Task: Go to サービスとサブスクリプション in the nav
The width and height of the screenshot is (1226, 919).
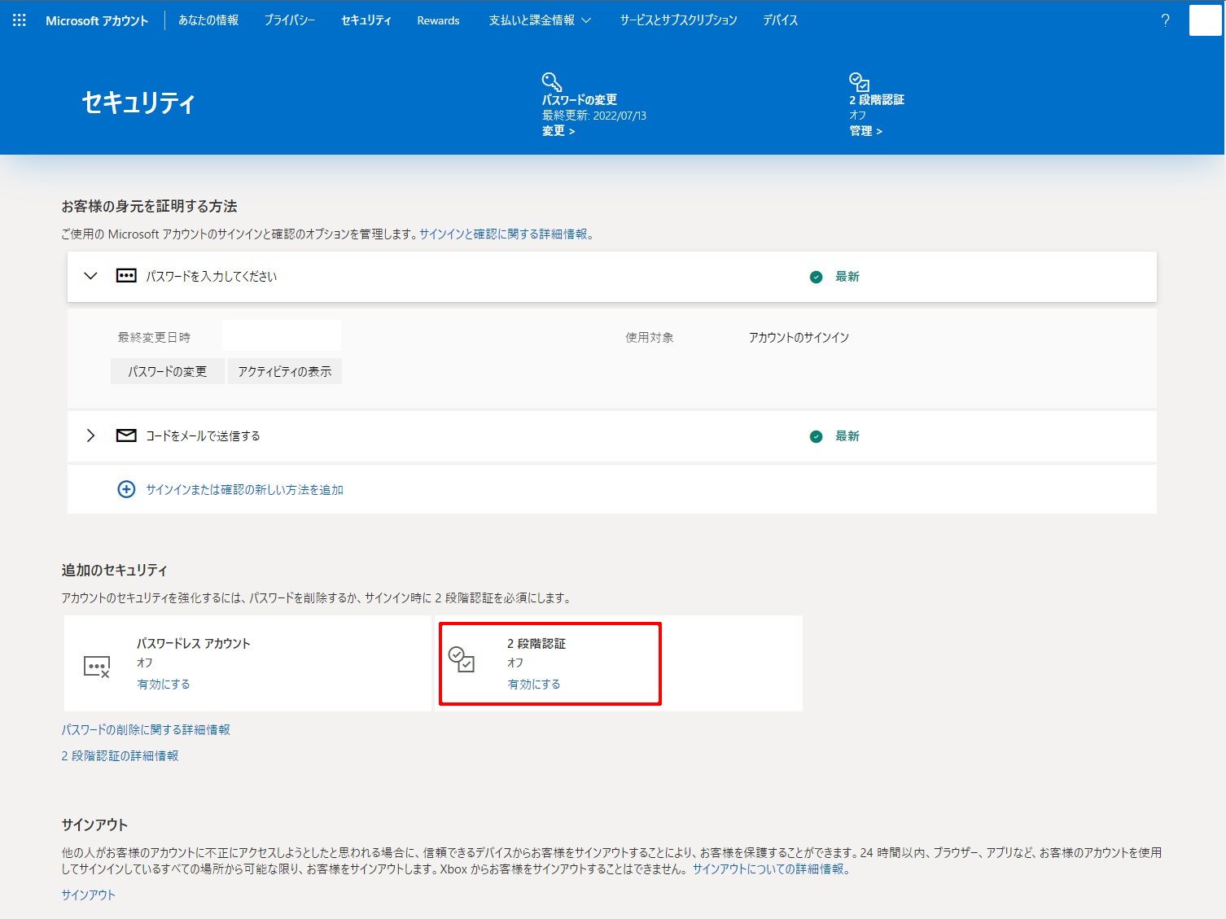Action: click(678, 20)
